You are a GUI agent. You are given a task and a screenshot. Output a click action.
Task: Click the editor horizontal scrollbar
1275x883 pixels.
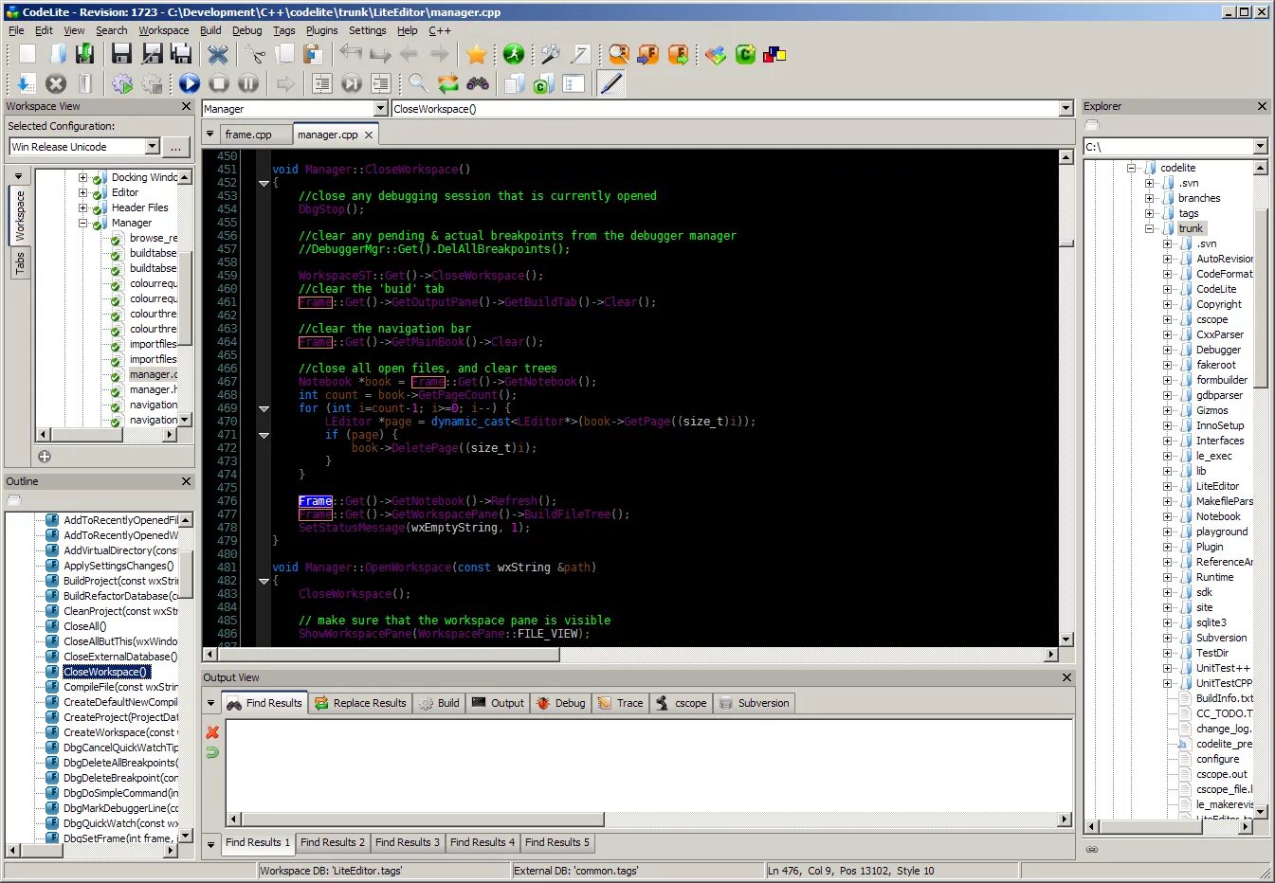tap(379, 654)
